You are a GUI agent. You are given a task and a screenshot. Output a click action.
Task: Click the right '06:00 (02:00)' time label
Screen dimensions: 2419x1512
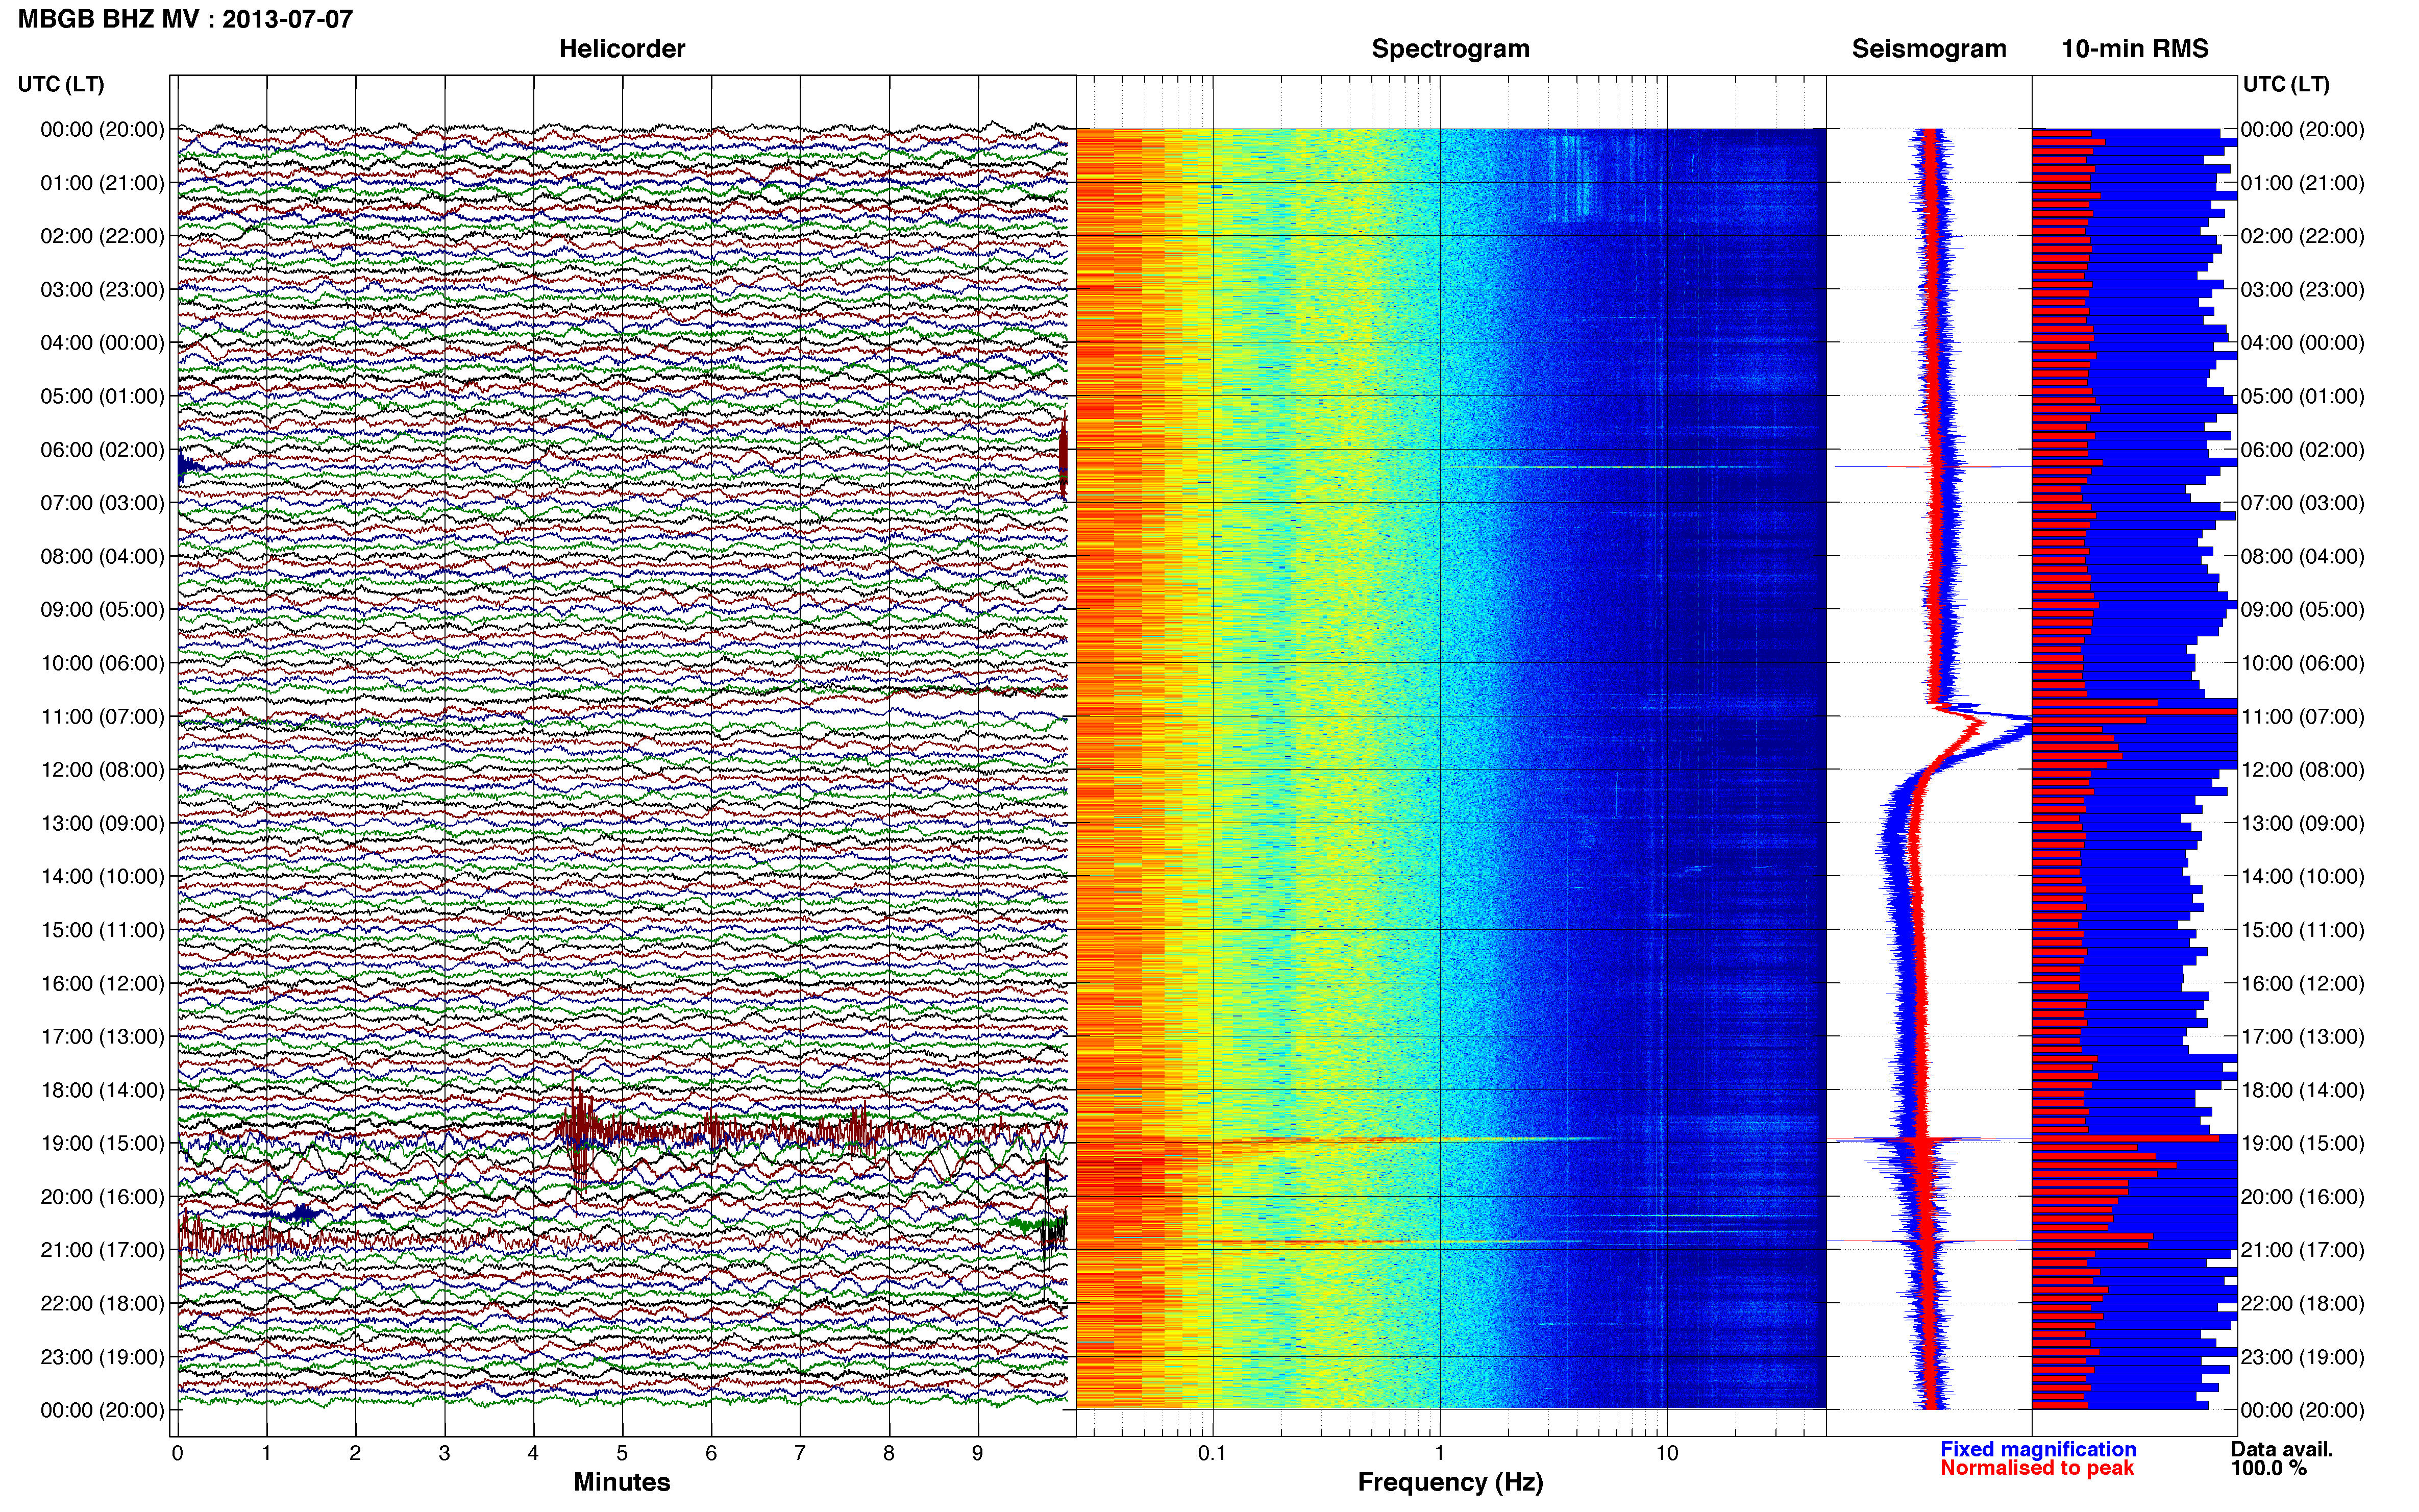(2302, 450)
